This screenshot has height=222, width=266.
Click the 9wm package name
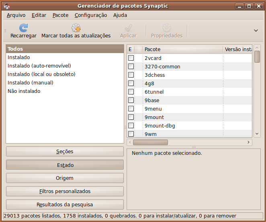tap(150, 134)
